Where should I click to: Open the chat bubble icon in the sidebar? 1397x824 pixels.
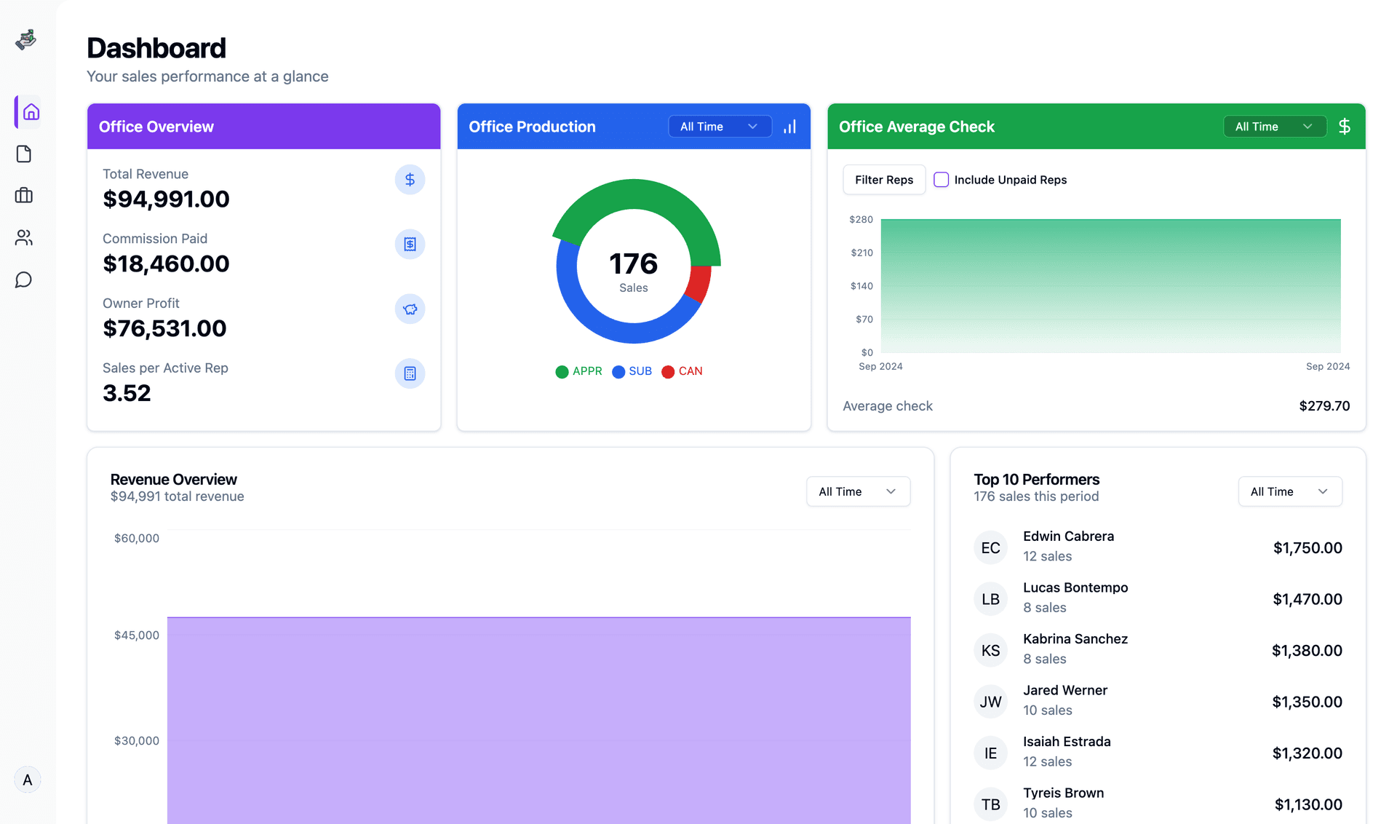click(x=24, y=280)
